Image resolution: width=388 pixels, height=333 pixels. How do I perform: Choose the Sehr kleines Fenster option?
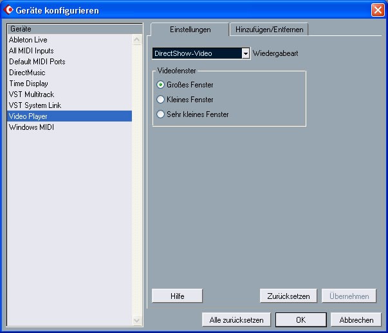coord(160,114)
